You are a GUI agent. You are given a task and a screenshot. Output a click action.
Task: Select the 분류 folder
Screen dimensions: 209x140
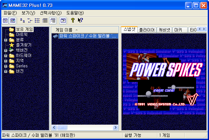click(x=20, y=40)
